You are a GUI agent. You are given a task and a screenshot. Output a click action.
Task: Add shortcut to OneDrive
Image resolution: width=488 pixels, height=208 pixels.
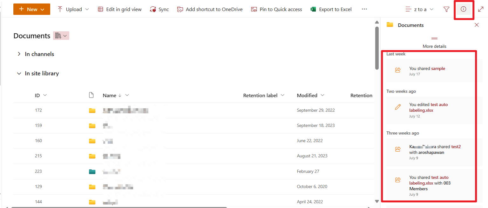pyautogui.click(x=210, y=9)
